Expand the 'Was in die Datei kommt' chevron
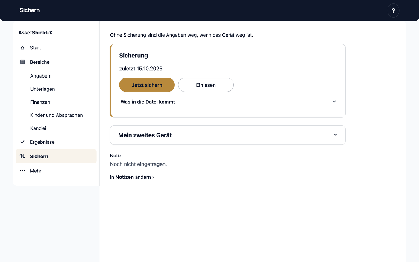419x262 pixels. coord(334,102)
